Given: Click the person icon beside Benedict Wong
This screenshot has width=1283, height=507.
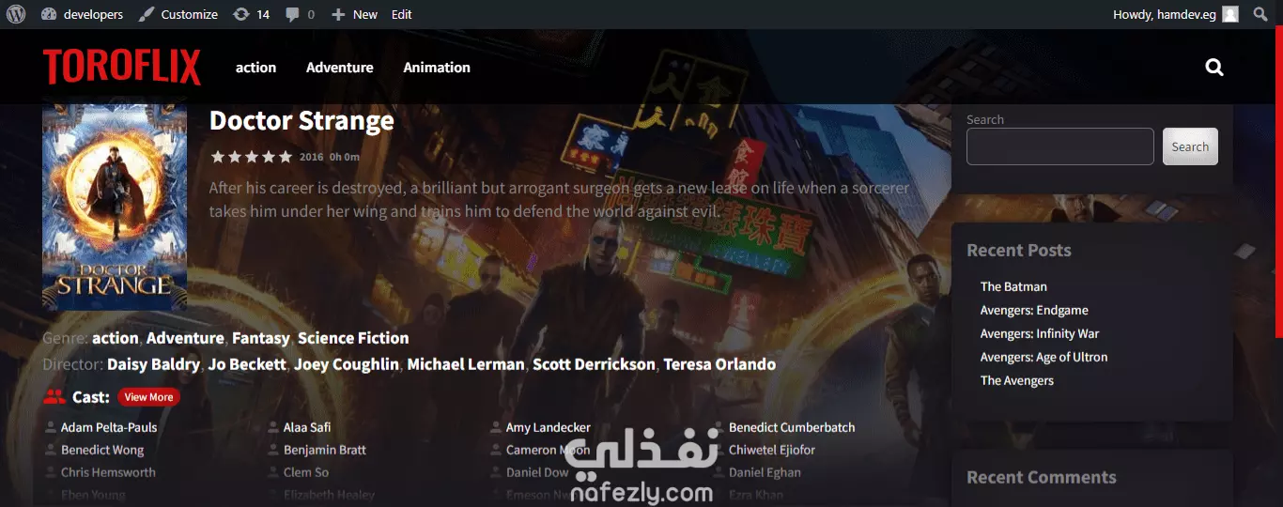Looking at the screenshot, I should click(51, 450).
